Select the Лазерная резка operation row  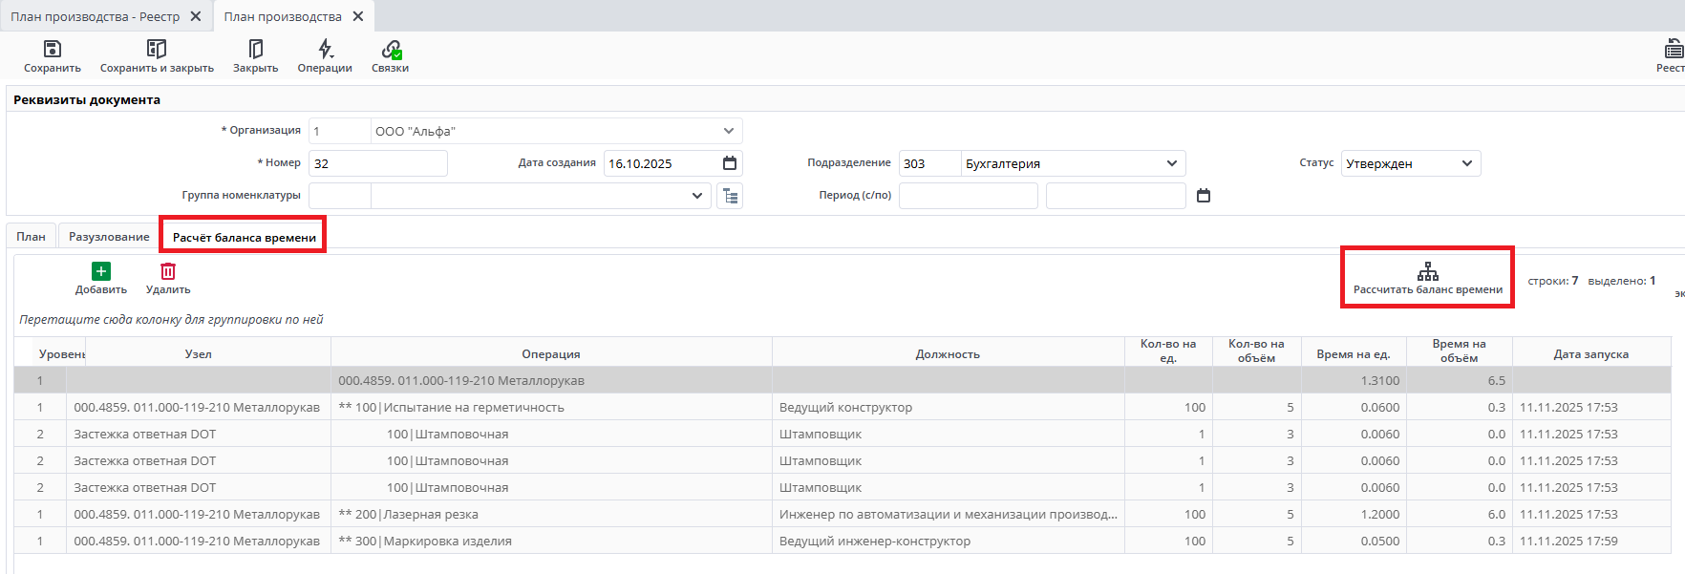click(x=551, y=514)
